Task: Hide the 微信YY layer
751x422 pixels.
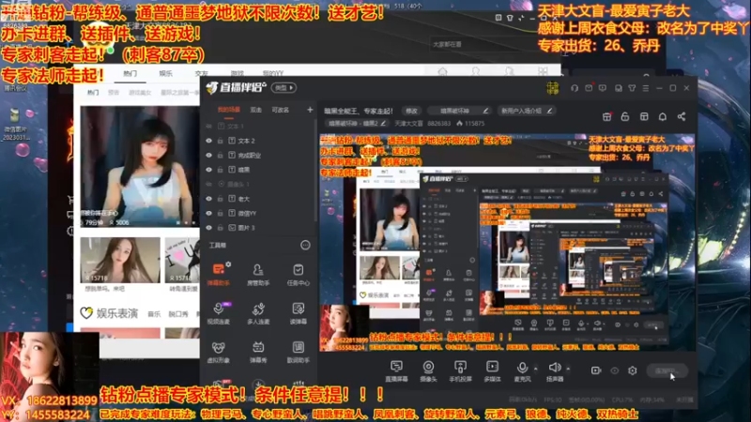Action: tap(208, 213)
